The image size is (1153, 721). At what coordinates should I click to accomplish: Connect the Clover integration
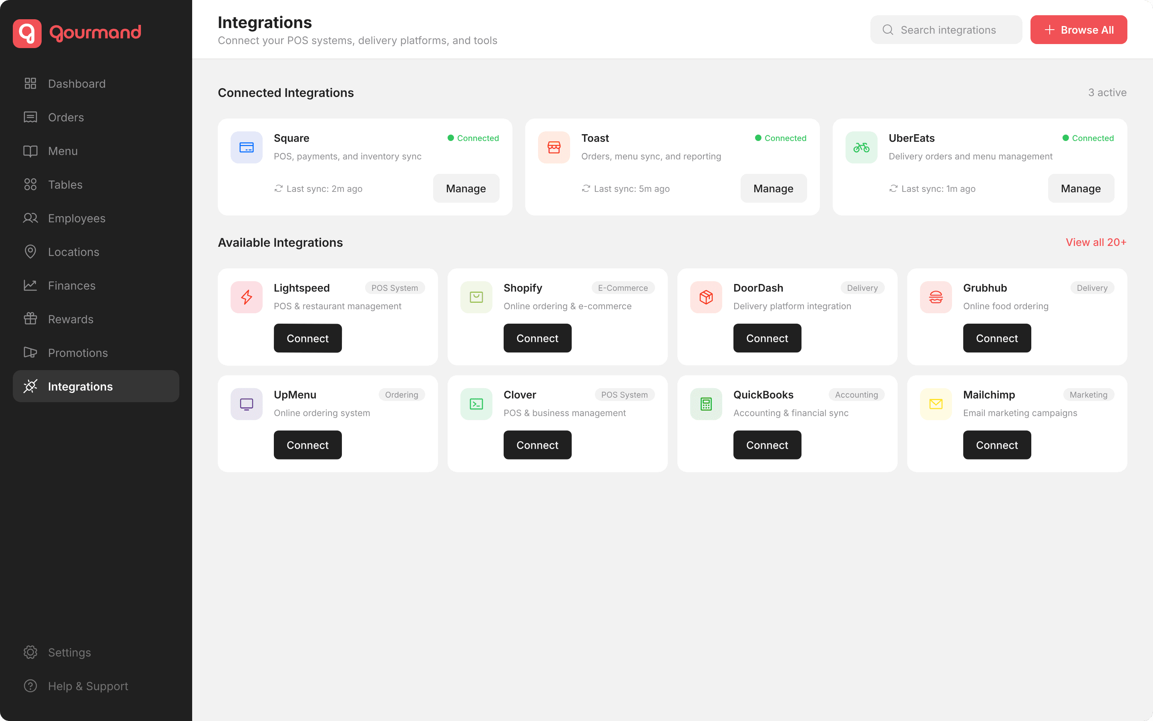(537, 445)
